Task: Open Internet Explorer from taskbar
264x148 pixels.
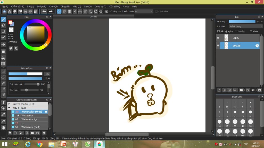Action: pos(28,144)
